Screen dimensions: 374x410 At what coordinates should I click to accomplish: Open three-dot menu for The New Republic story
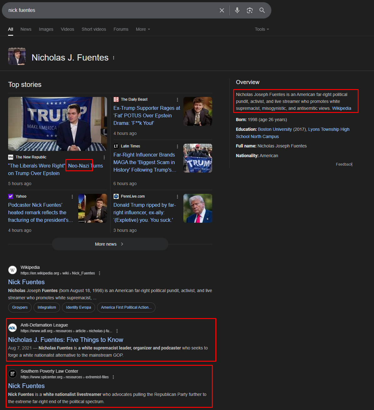104,157
